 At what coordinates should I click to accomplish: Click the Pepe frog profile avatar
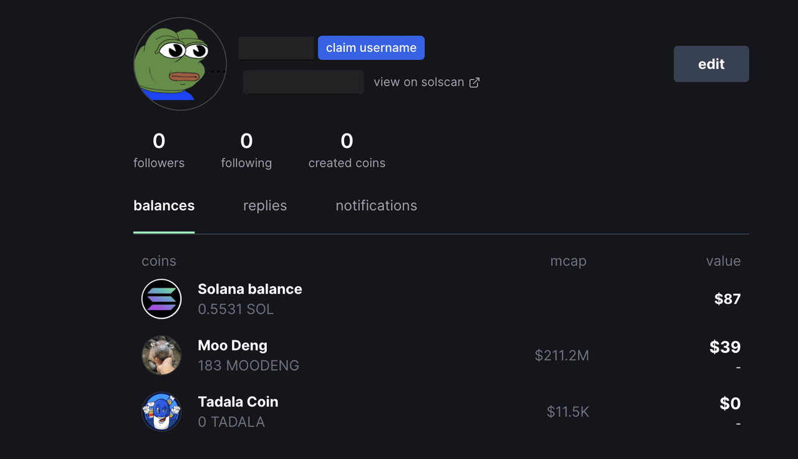(180, 64)
